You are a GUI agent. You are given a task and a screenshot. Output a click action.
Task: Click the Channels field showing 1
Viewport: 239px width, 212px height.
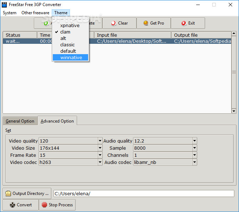click(163, 155)
